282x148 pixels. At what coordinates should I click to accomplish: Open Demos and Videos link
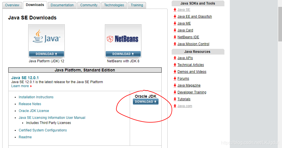point(192,72)
